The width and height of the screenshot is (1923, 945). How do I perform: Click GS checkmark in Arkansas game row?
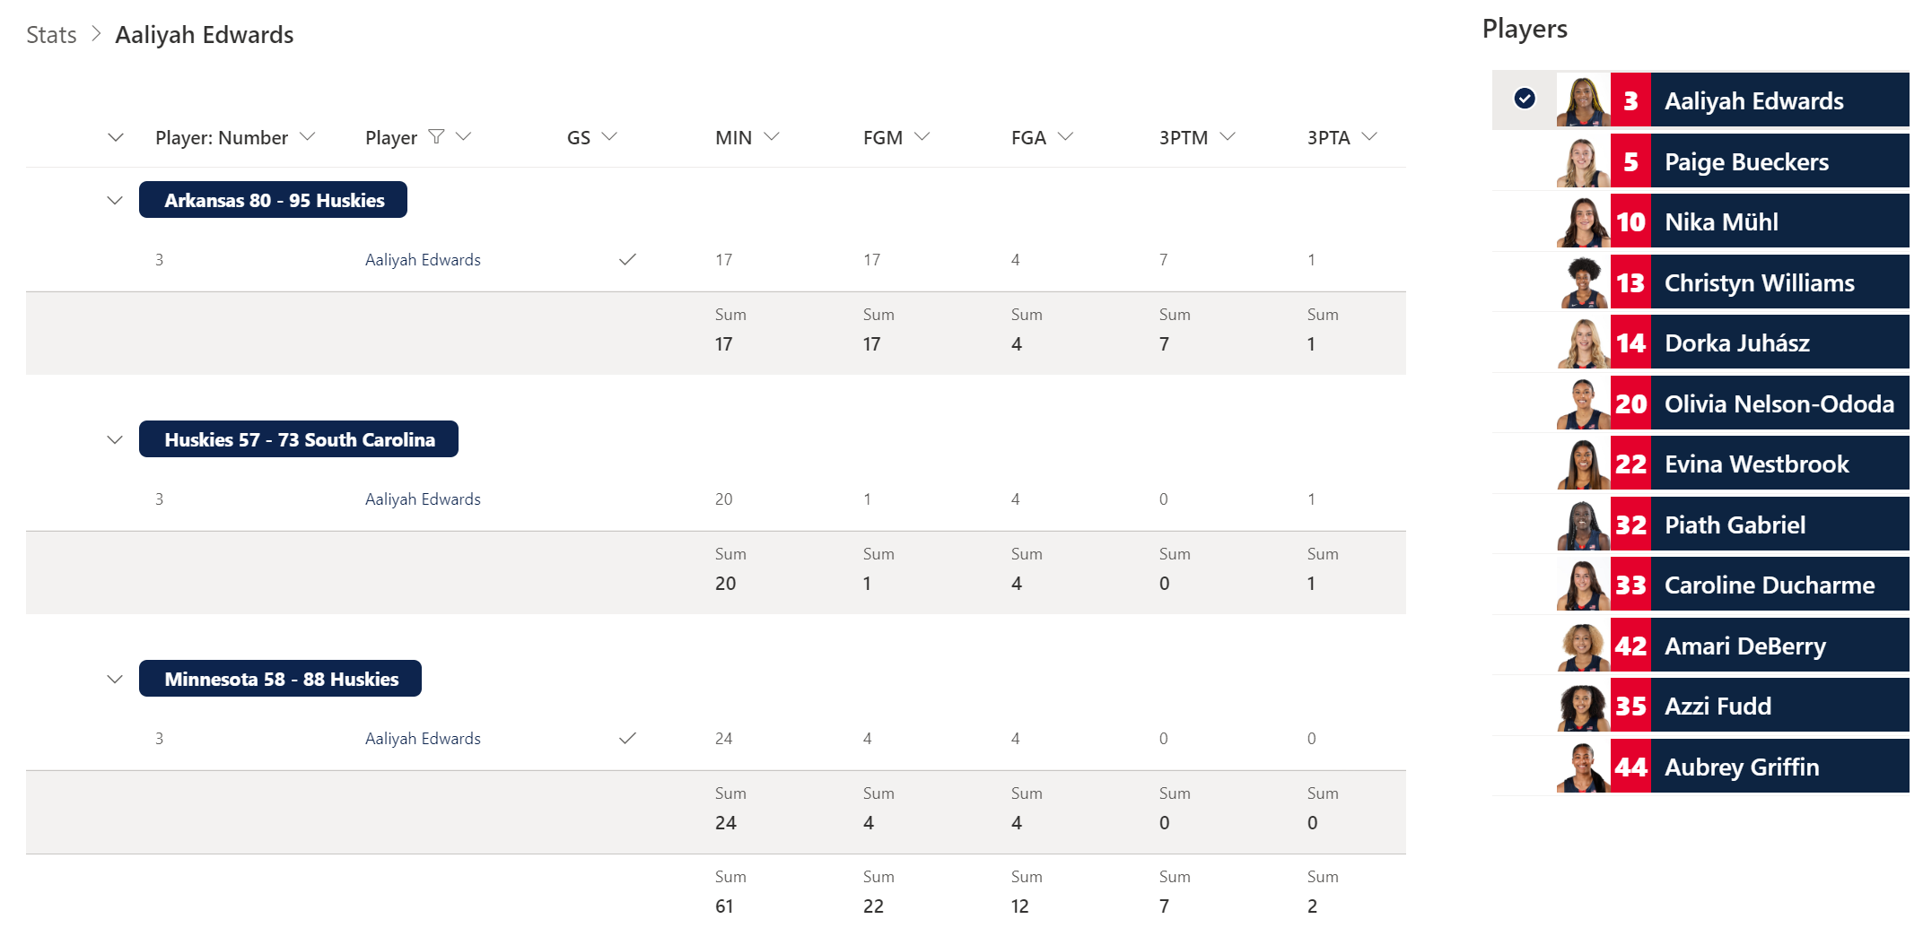pos(627,260)
